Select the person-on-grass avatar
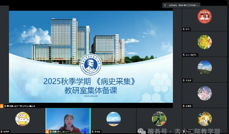This screenshot has height=134, width=229. [x=159, y=119]
